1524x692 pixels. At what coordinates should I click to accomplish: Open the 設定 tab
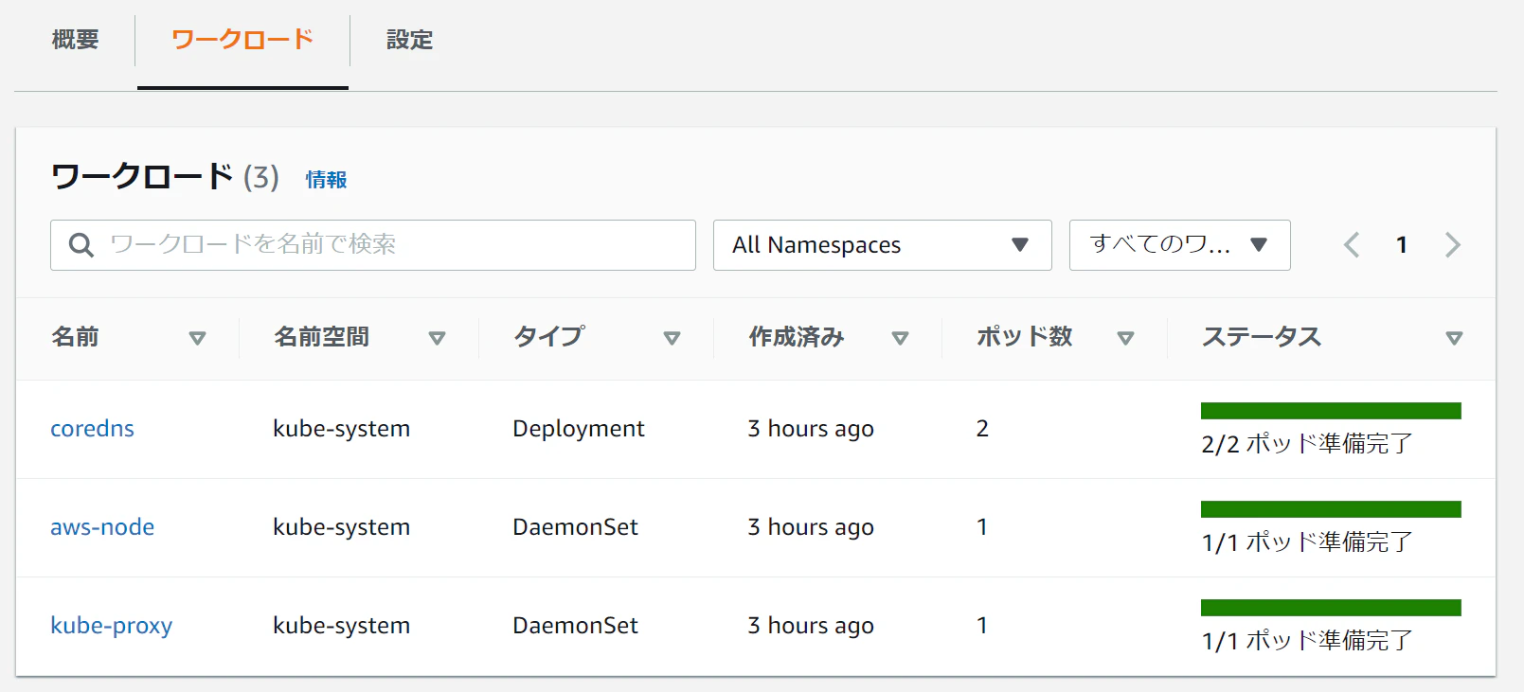click(x=409, y=40)
